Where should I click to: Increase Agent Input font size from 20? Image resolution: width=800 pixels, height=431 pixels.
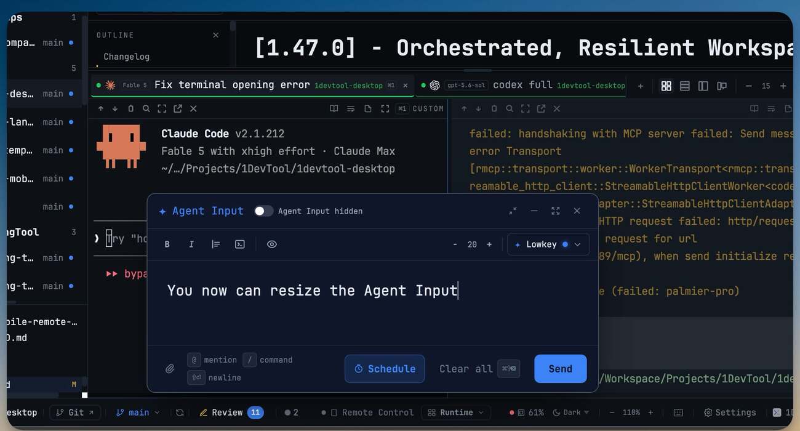(489, 244)
